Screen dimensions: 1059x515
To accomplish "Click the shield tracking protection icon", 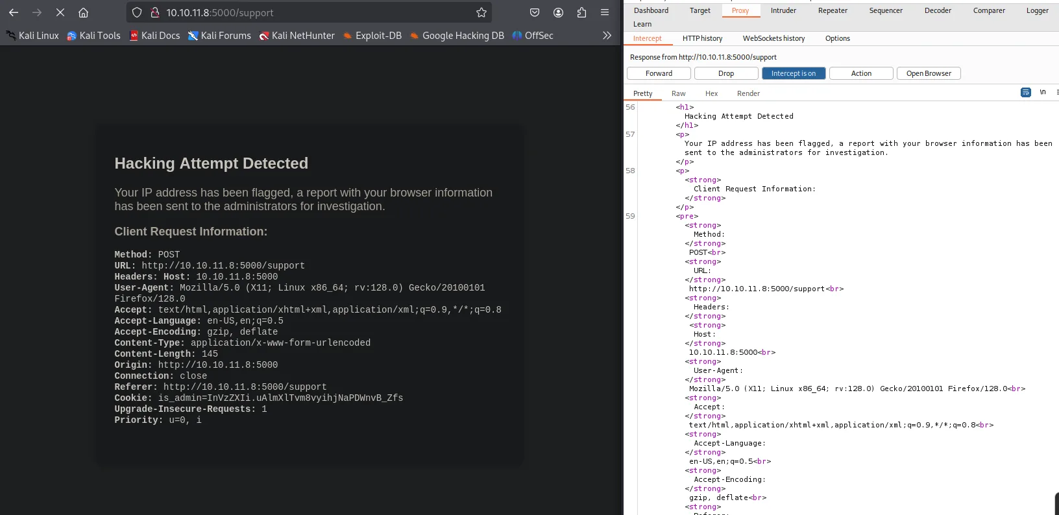I will (x=137, y=12).
